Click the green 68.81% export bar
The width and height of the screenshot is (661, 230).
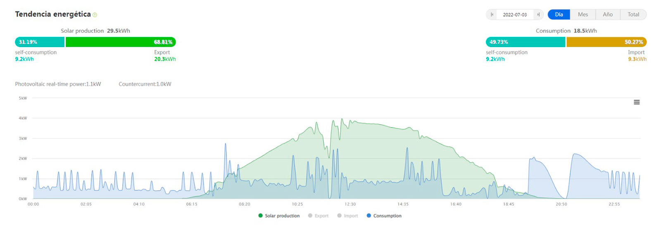coord(121,42)
